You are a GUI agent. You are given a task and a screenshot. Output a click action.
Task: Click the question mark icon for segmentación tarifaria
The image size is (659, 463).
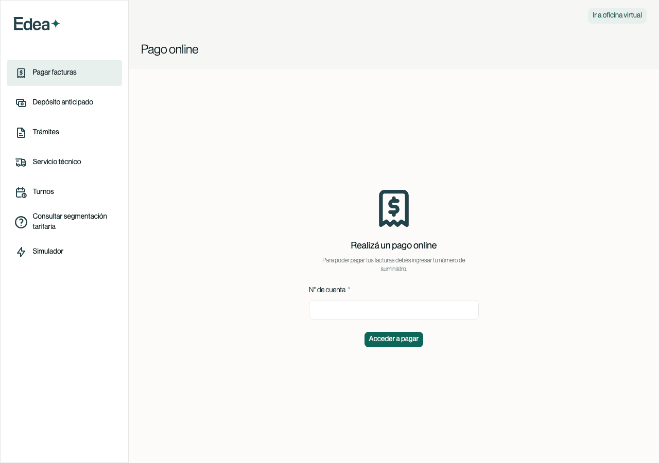click(x=21, y=222)
